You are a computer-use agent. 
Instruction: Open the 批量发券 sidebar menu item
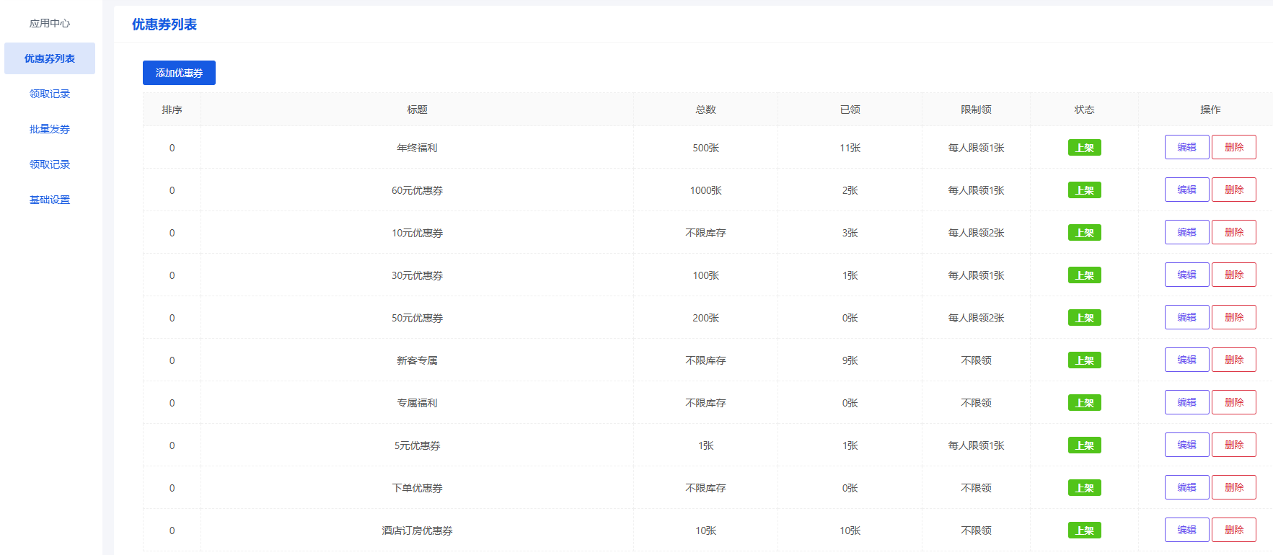click(x=50, y=129)
